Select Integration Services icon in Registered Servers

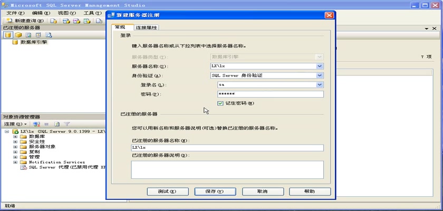(49, 35)
